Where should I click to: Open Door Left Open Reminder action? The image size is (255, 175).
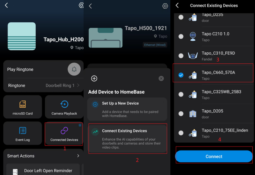43,170
